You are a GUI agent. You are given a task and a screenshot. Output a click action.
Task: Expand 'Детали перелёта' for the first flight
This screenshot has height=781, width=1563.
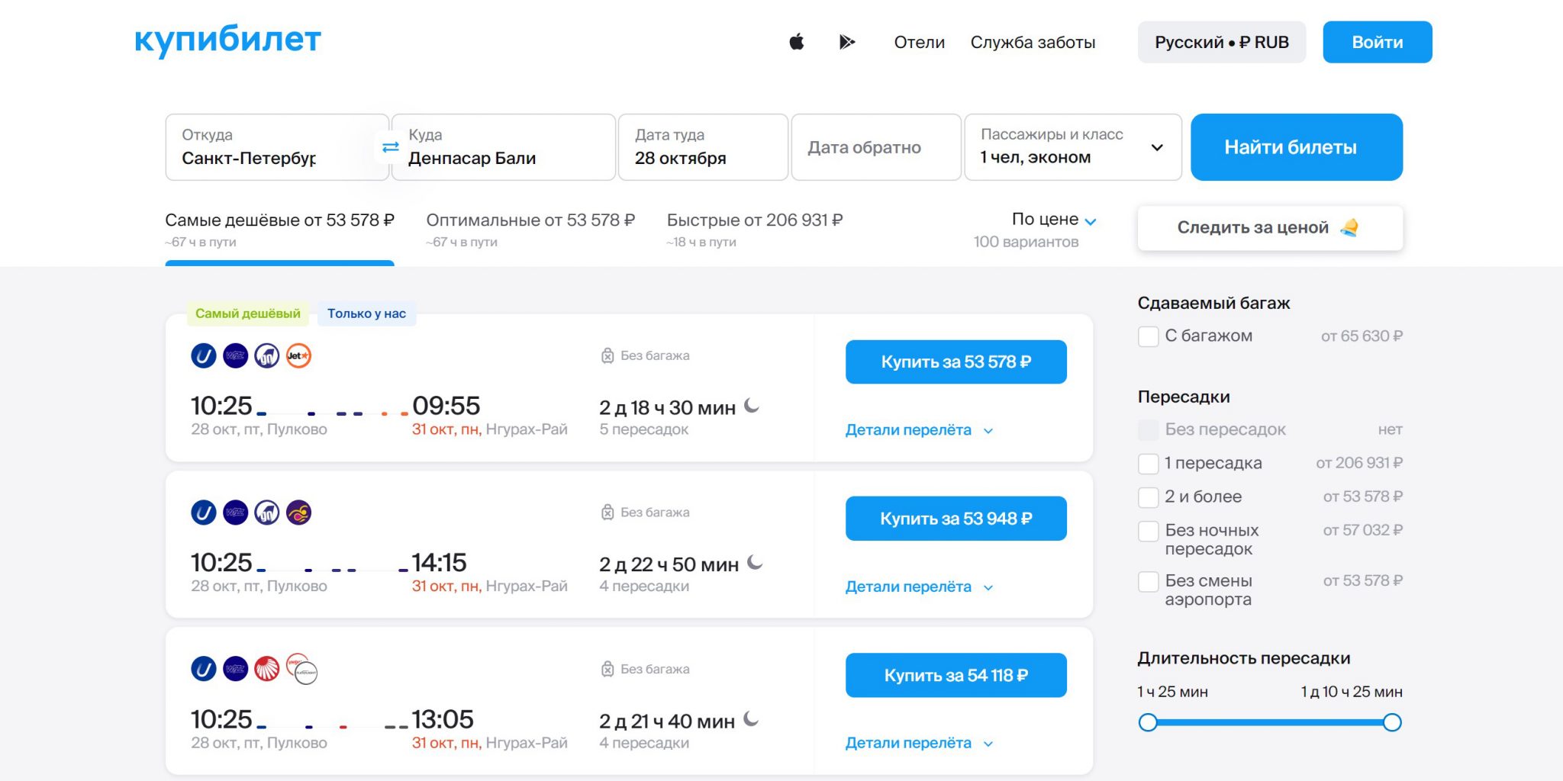[918, 430]
